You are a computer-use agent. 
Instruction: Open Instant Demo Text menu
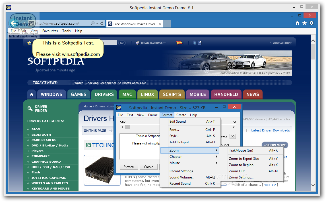pos(130,115)
